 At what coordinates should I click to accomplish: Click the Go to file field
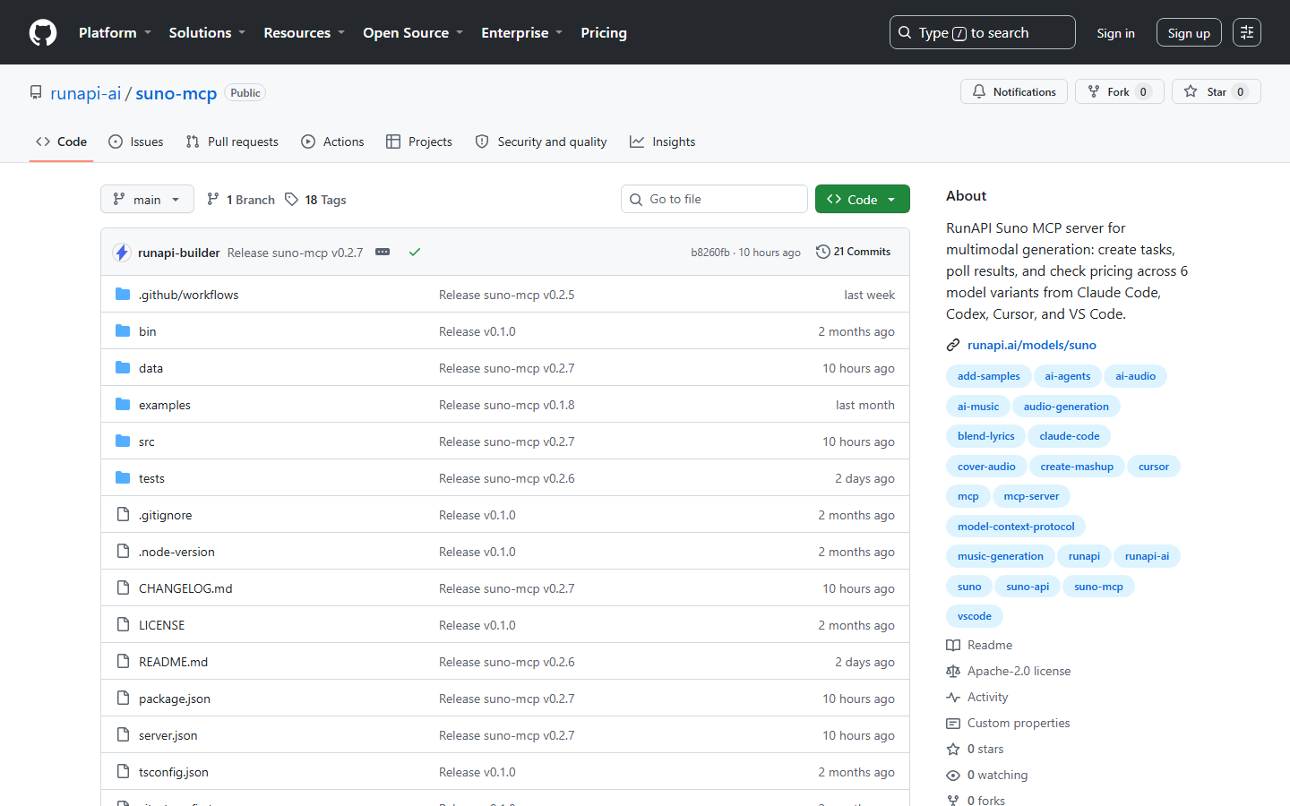pos(714,199)
